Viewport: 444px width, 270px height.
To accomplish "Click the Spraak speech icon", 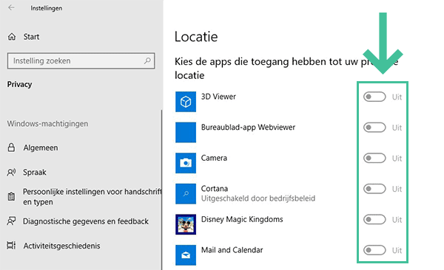I will coord(11,172).
